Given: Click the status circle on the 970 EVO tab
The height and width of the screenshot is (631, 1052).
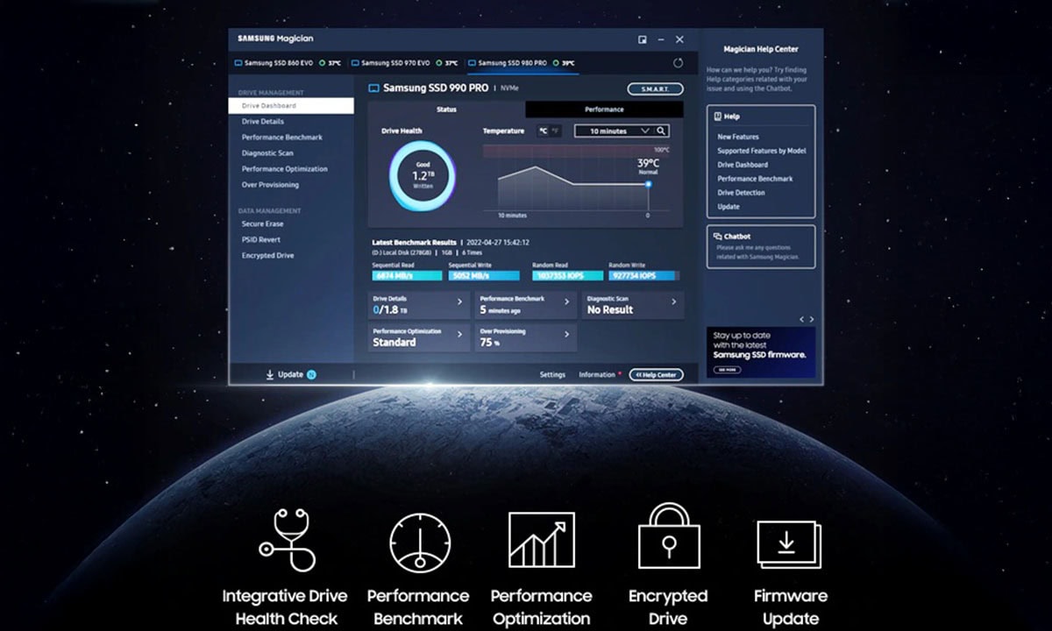Looking at the screenshot, I should tap(439, 63).
